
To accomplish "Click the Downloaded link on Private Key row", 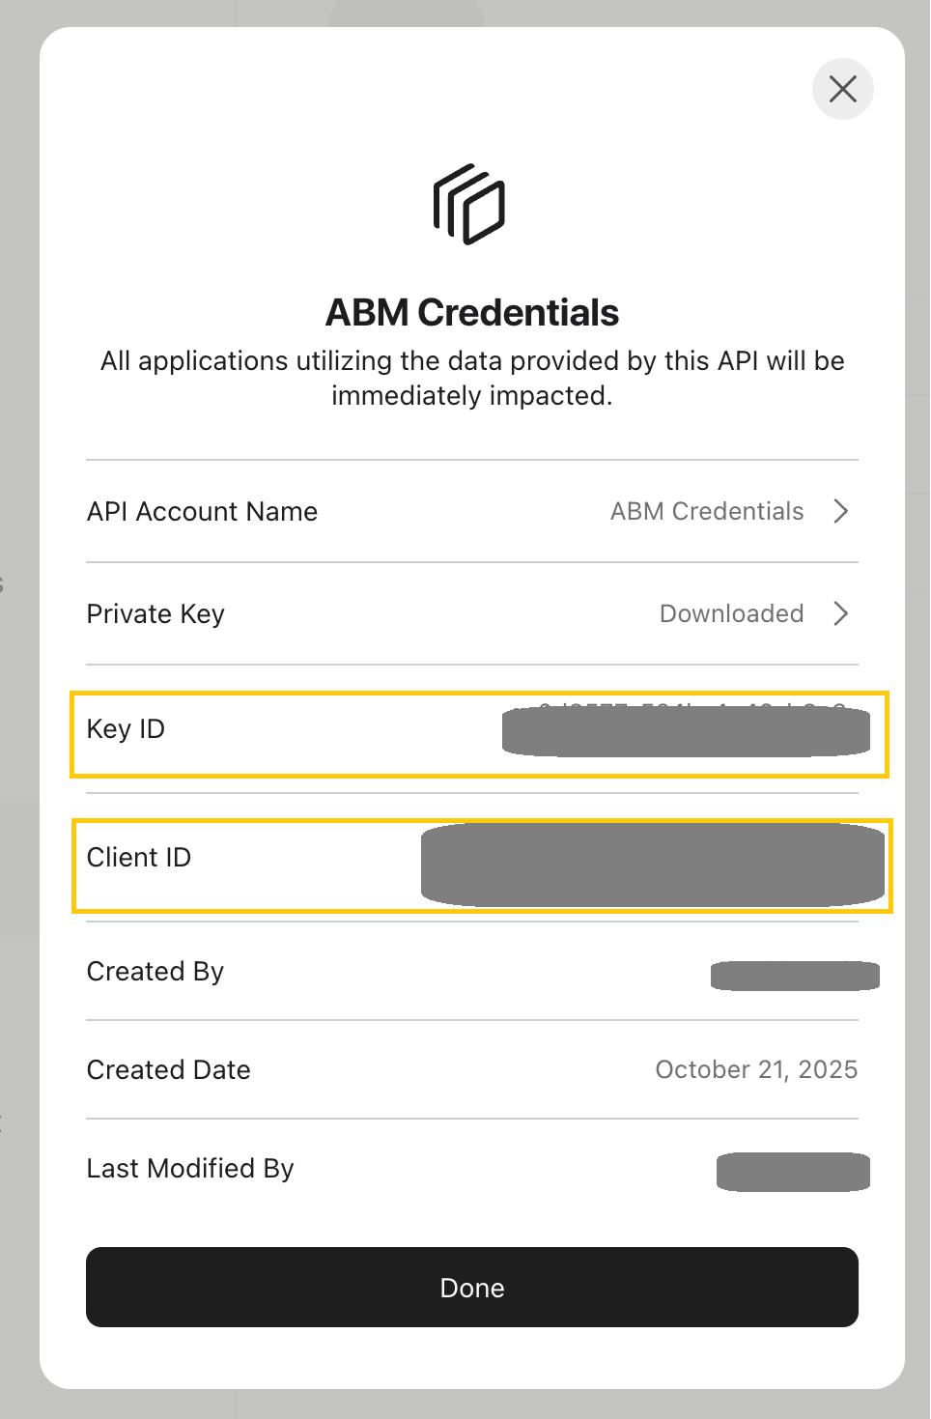I will click(x=731, y=613).
